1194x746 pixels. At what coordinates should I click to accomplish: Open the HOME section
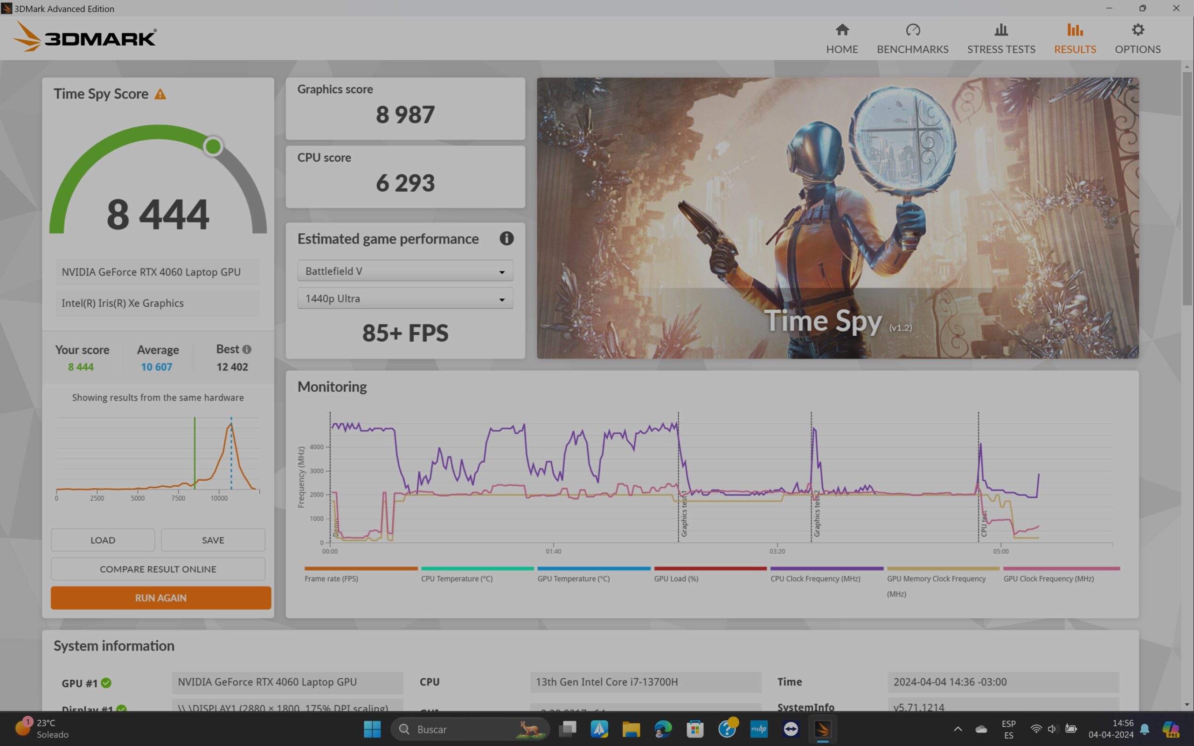(842, 39)
